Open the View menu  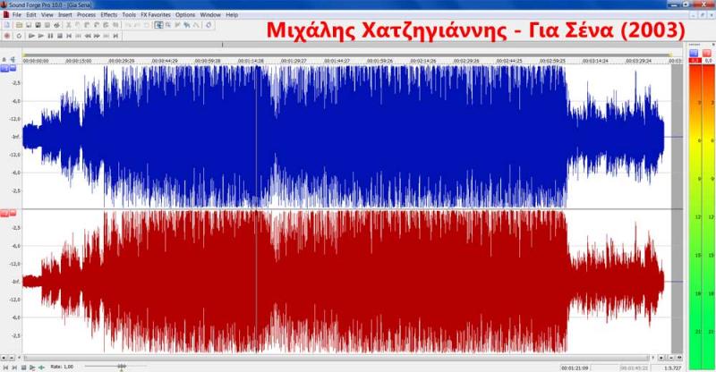(x=47, y=14)
